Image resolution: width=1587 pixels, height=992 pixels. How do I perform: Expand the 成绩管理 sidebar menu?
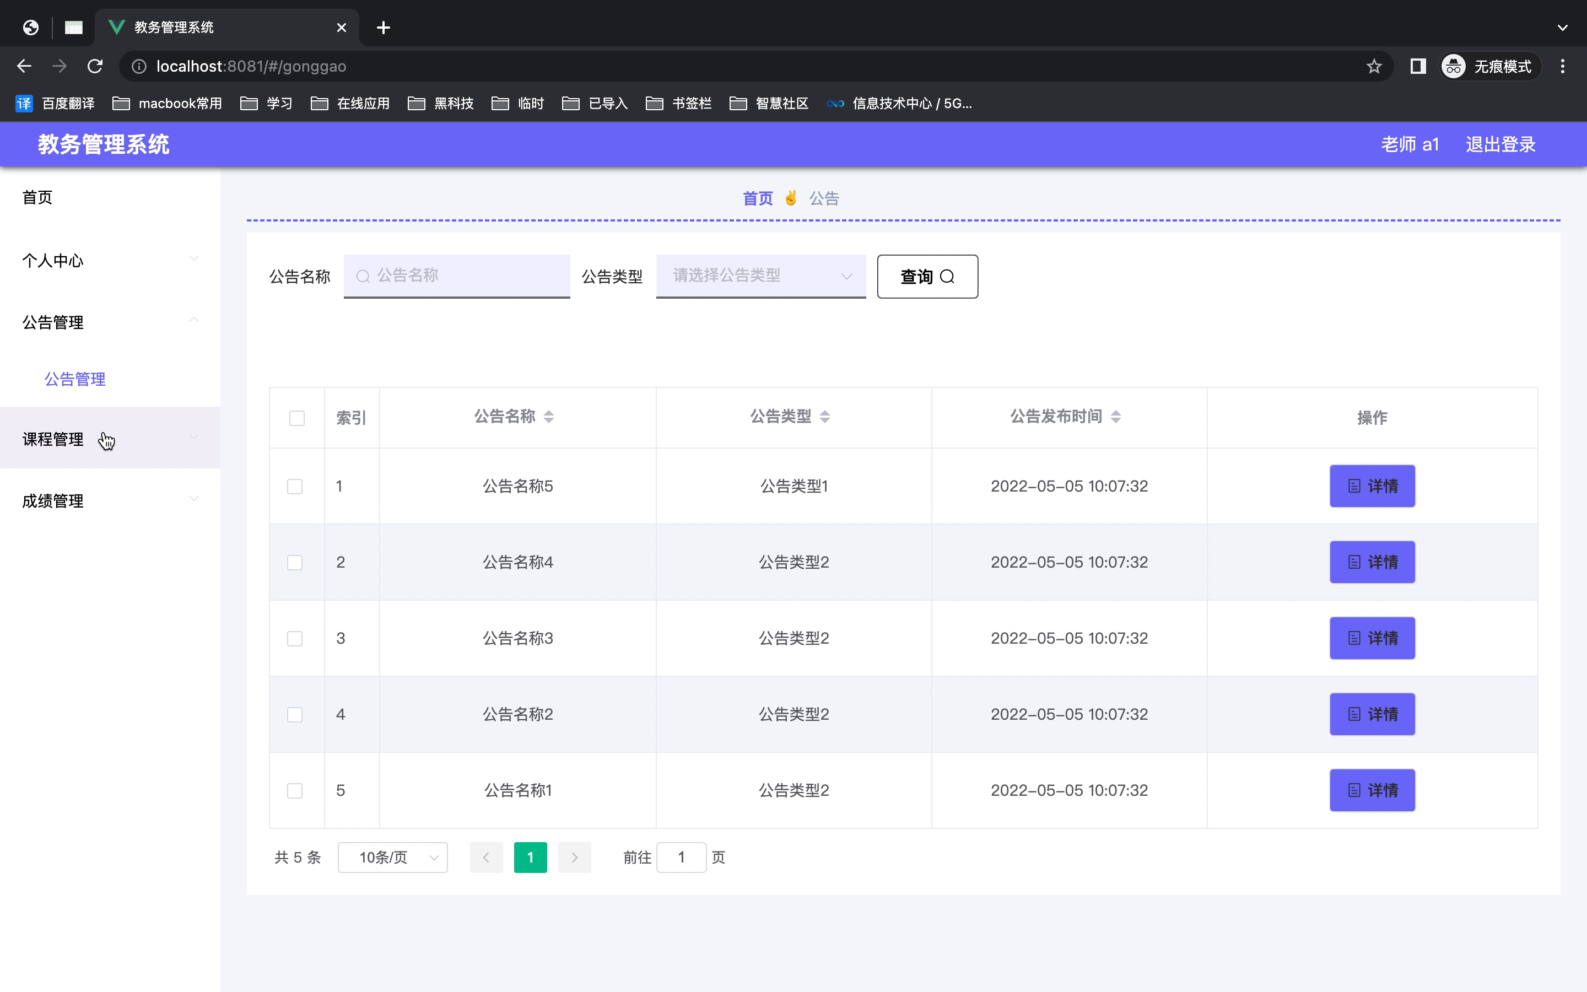(x=110, y=500)
